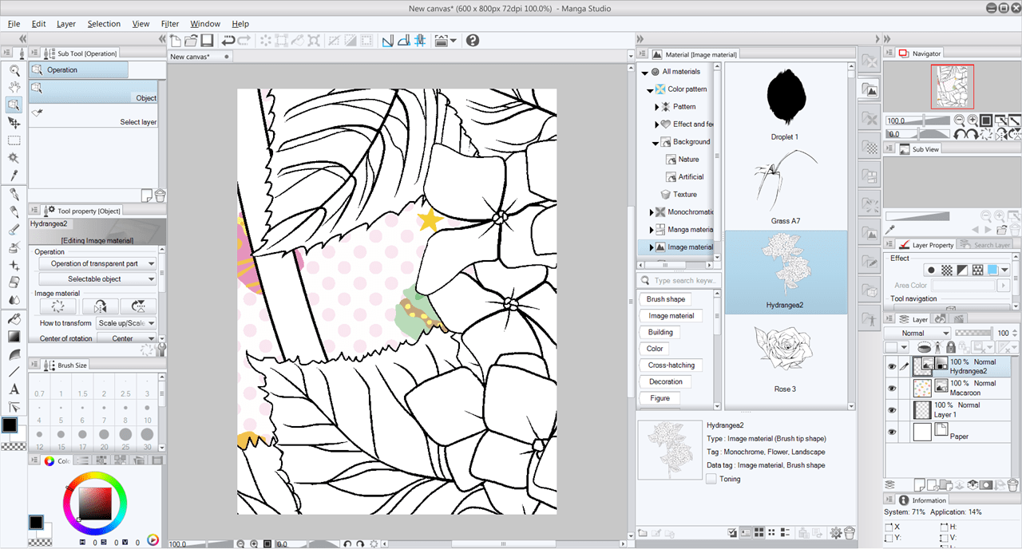Viewport: 1022px width, 549px height.
Task: Toggle Snap to grid toolbar icon
Action: click(421, 40)
